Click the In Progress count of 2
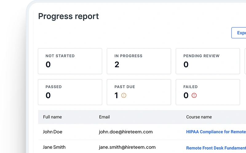Image resolution: width=246 pixels, height=153 pixels. coord(117,65)
